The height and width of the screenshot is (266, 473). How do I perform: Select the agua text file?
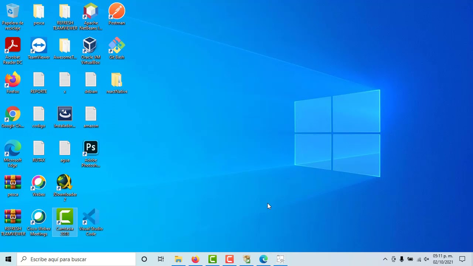65,152
